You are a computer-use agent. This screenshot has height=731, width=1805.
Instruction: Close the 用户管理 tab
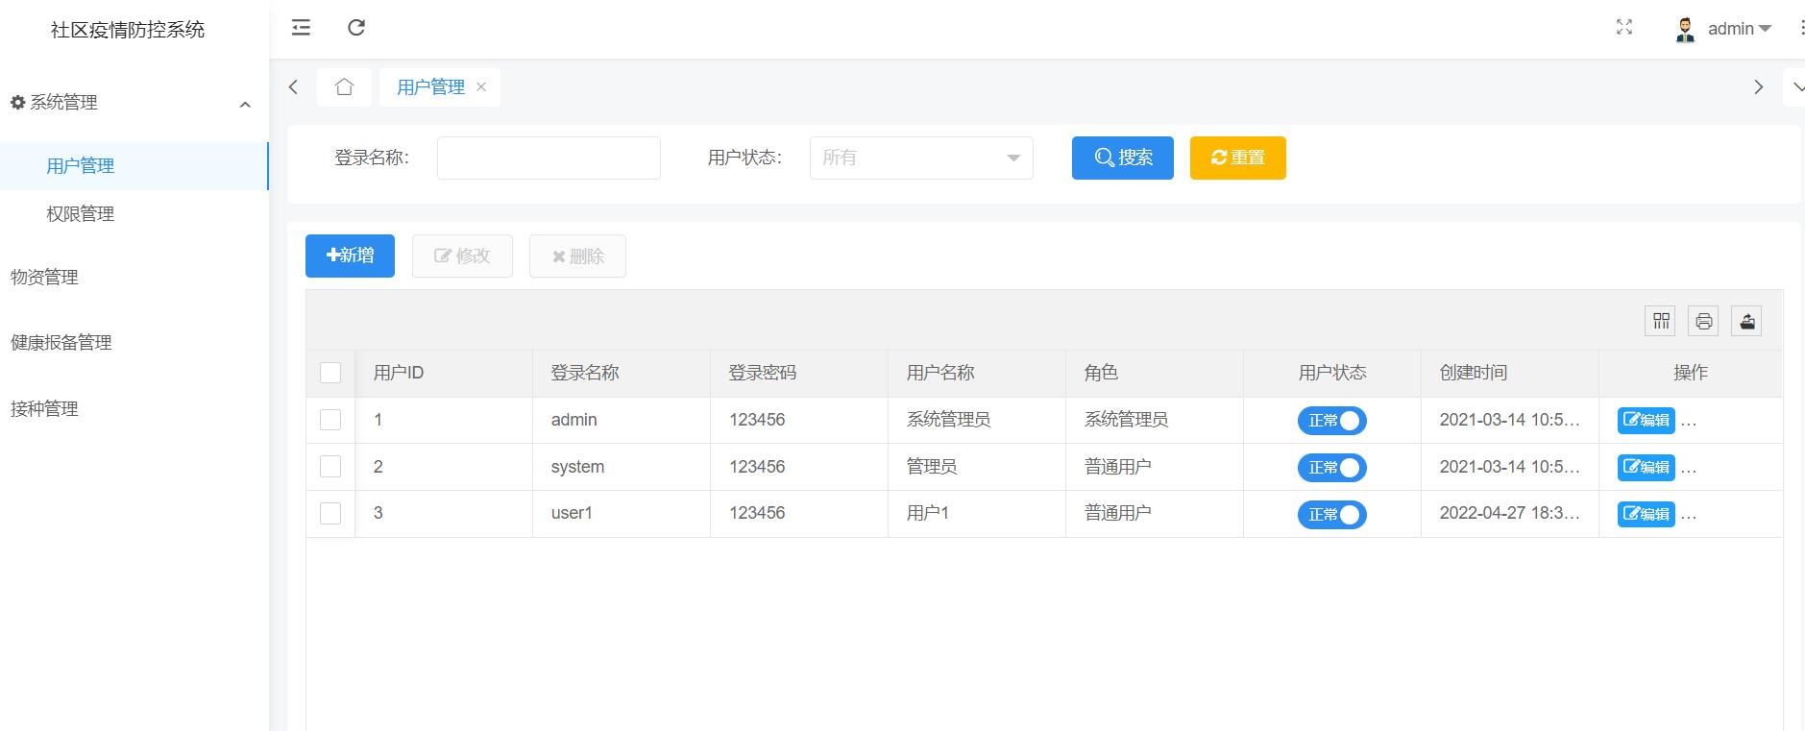tap(481, 87)
